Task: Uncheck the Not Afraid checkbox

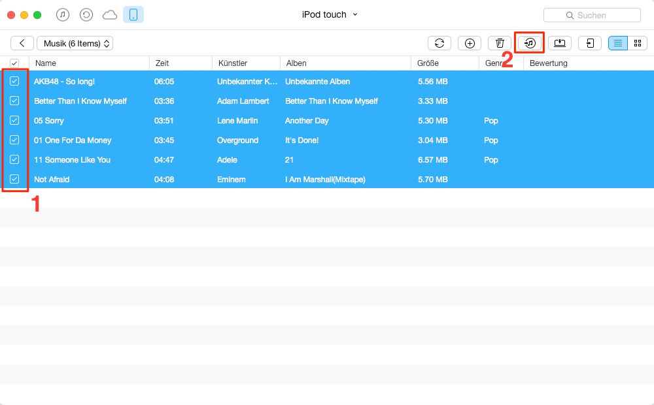Action: point(14,179)
